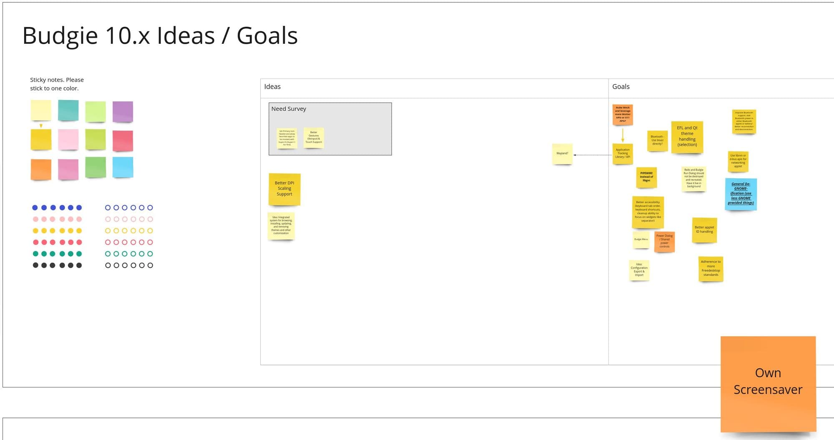Click the "Ideas" column header
This screenshot has height=440, width=834.
[x=272, y=87]
